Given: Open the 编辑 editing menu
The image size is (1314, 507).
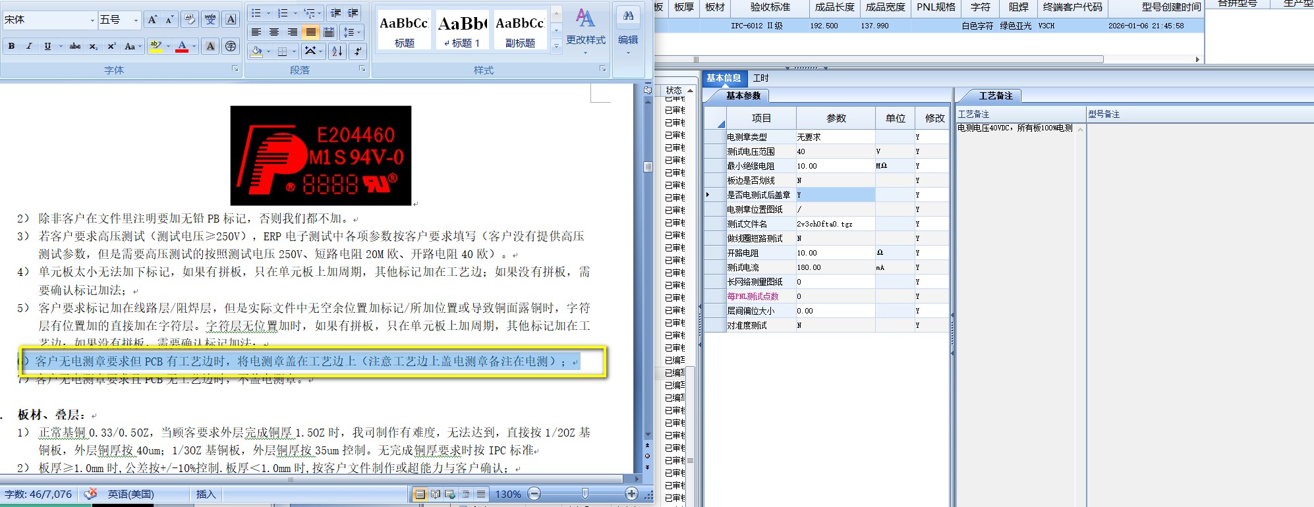Looking at the screenshot, I should 628,30.
